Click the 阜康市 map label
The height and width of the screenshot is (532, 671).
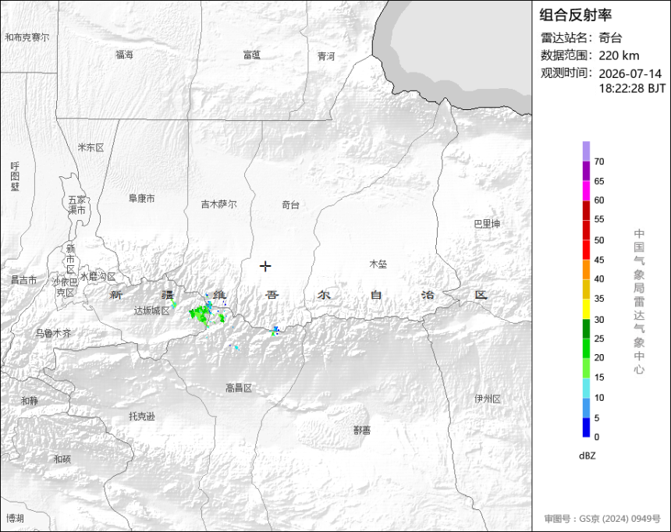click(x=142, y=198)
